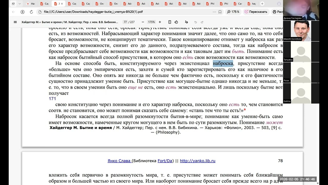Viewport: 328px width, 185px height.
Task: Click the document title 'Хайдеггер М.= Бытие и время'
Action: pos(70,22)
